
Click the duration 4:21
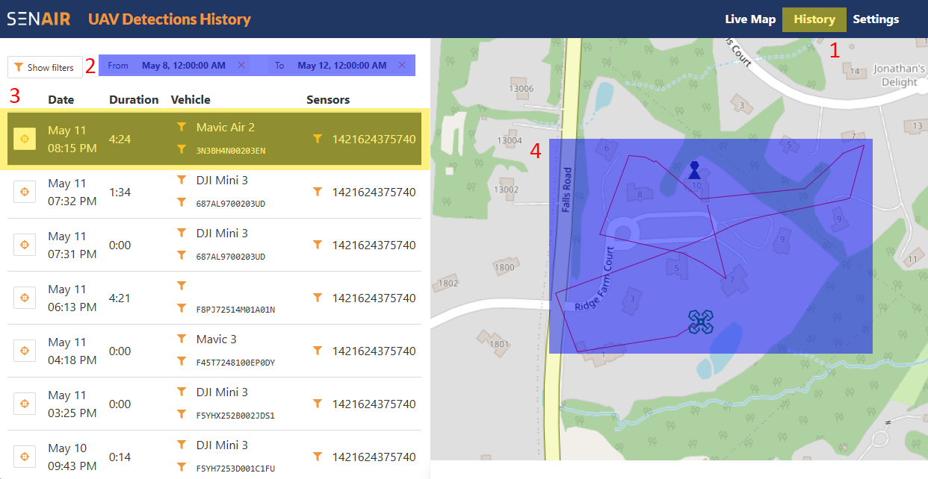(120, 298)
